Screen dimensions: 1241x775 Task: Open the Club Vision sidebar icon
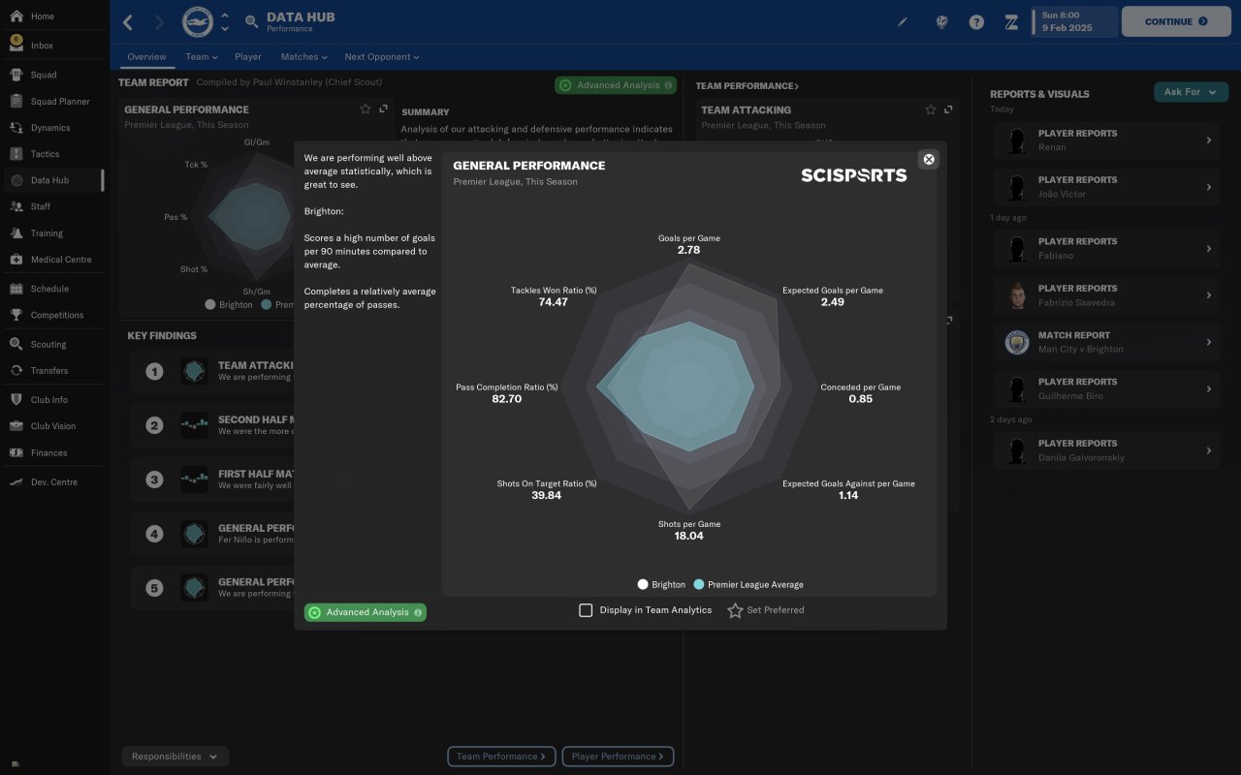pos(16,425)
